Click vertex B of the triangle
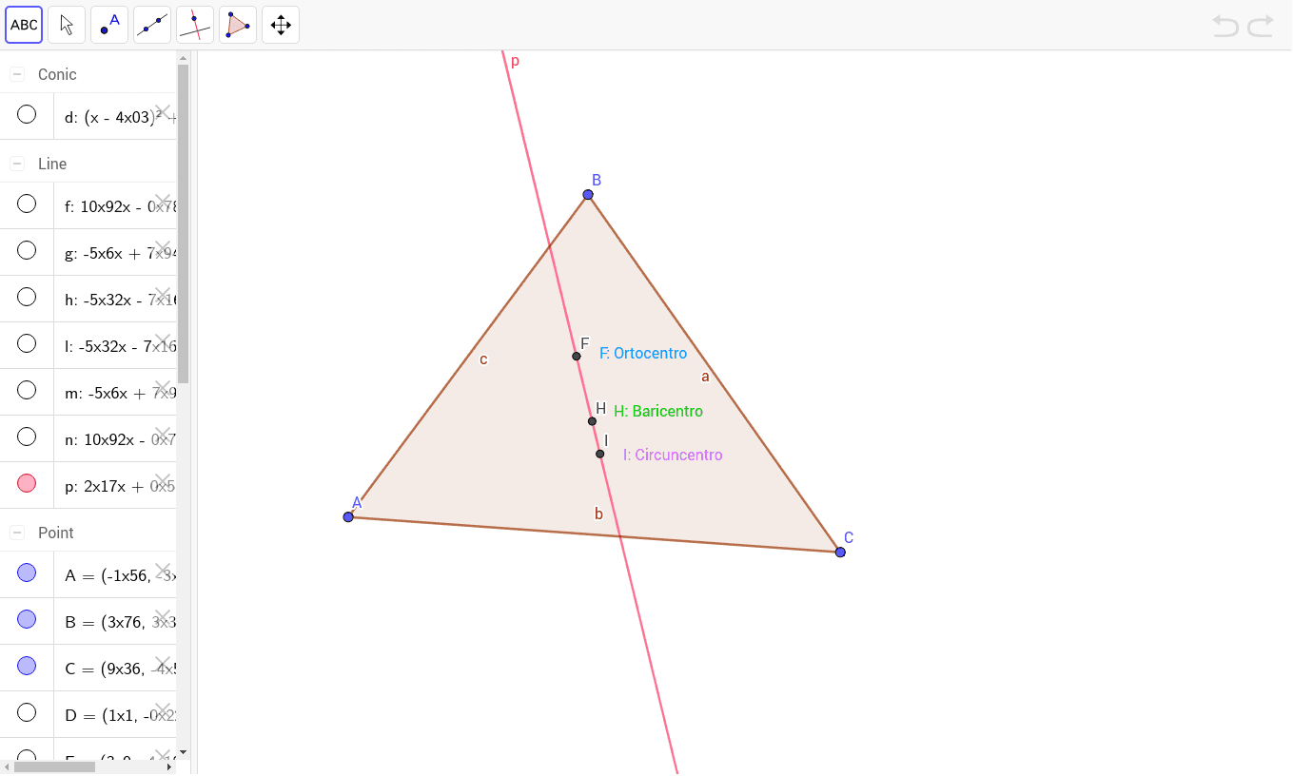This screenshot has height=776, width=1293. [x=588, y=195]
